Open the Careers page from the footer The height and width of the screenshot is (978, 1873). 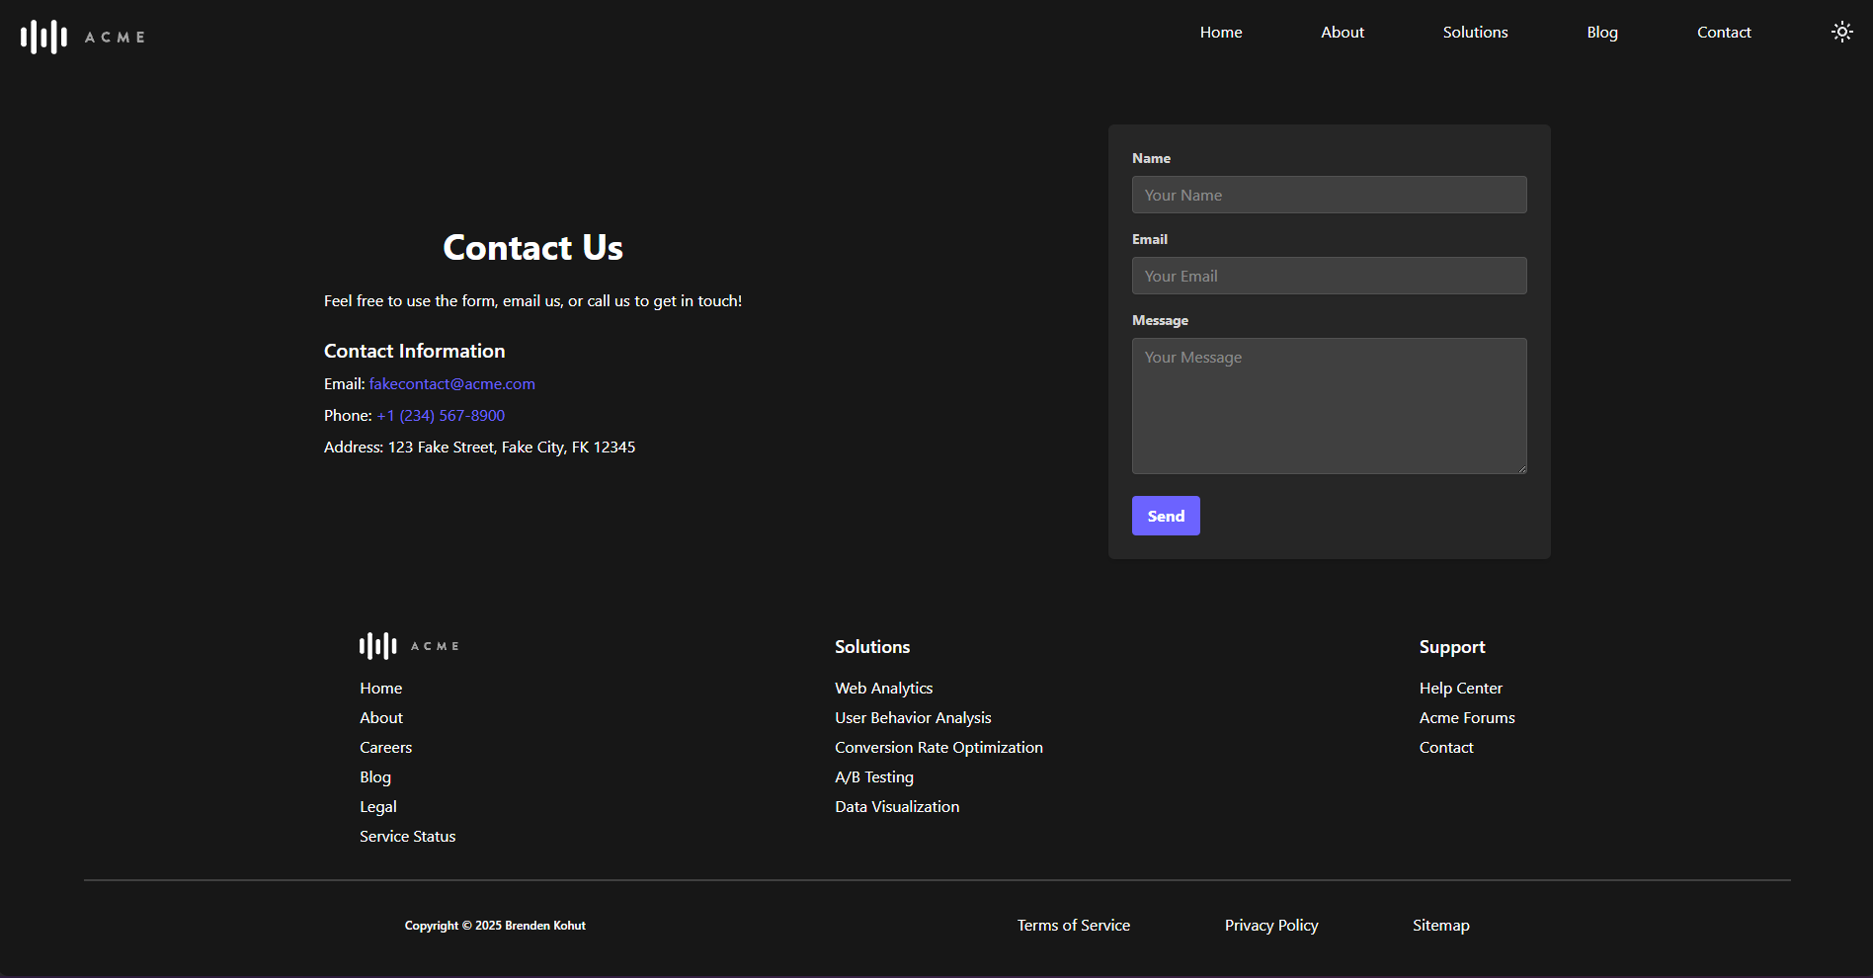pos(385,747)
